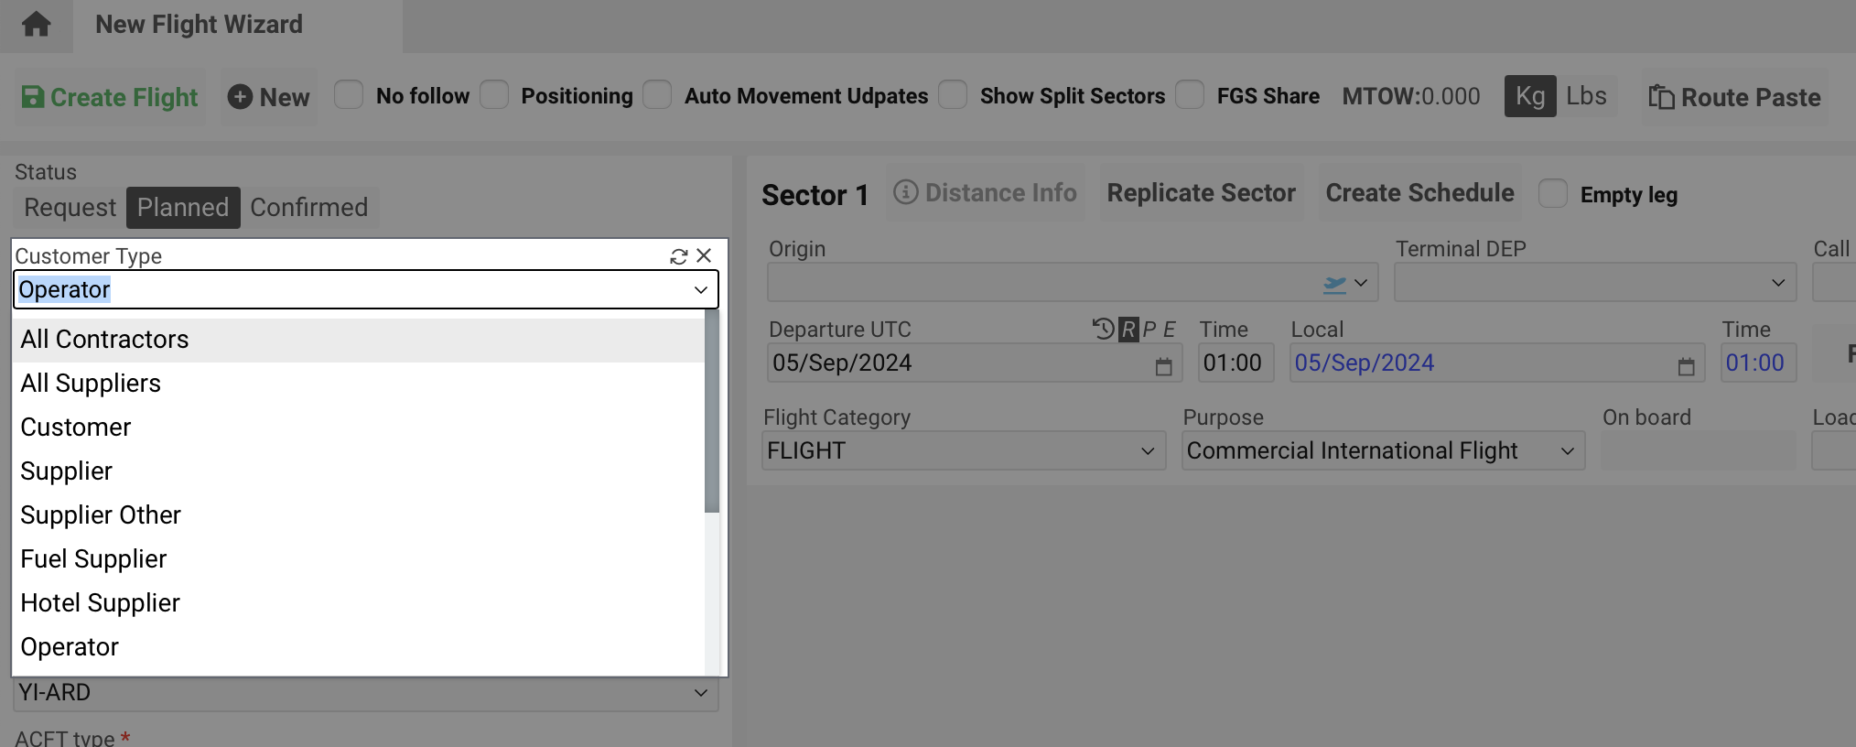The height and width of the screenshot is (747, 1856).
Task: Select Fuel Supplier from the list
Action: [93, 559]
